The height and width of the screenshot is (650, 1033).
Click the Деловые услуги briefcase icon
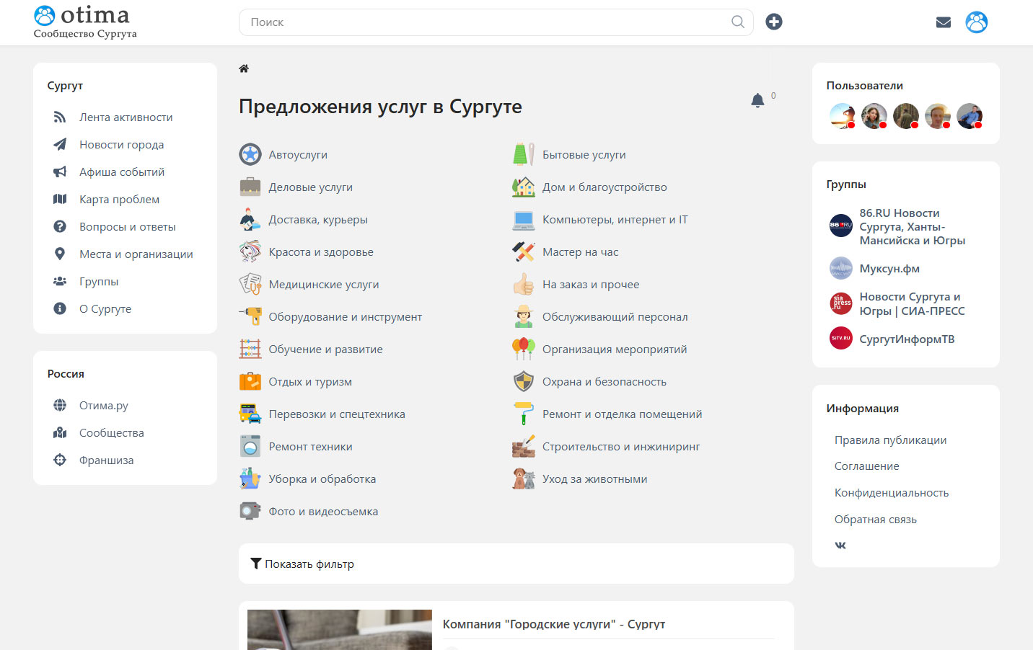click(250, 187)
